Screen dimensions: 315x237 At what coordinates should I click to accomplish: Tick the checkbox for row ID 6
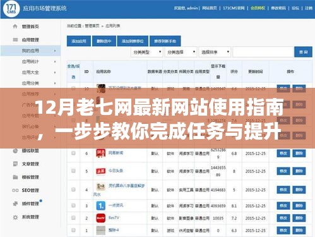(73, 153)
